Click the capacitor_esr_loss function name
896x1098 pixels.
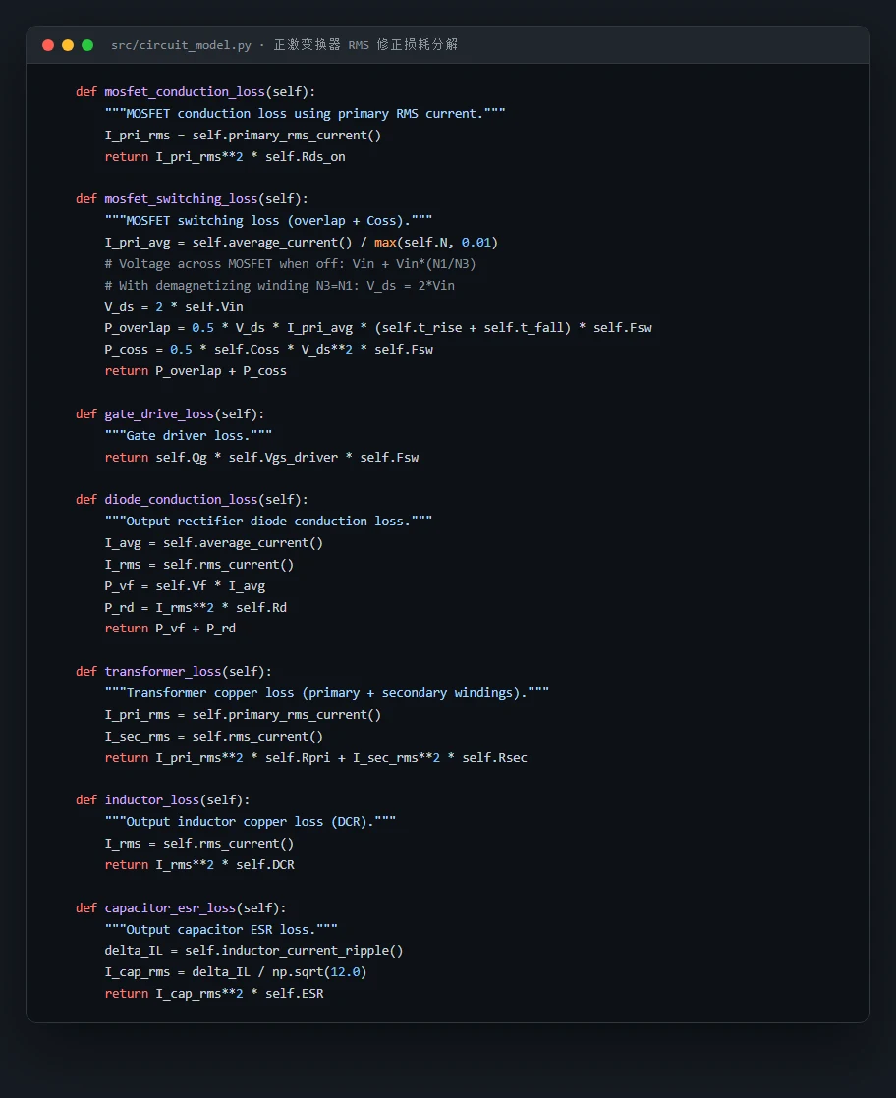point(170,907)
